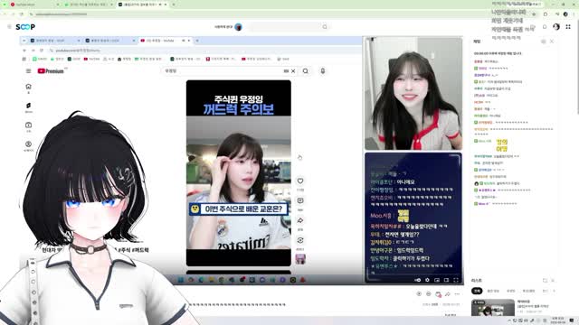Expand the more options ellipsis under the stream
The width and height of the screenshot is (579, 325).
457,294
